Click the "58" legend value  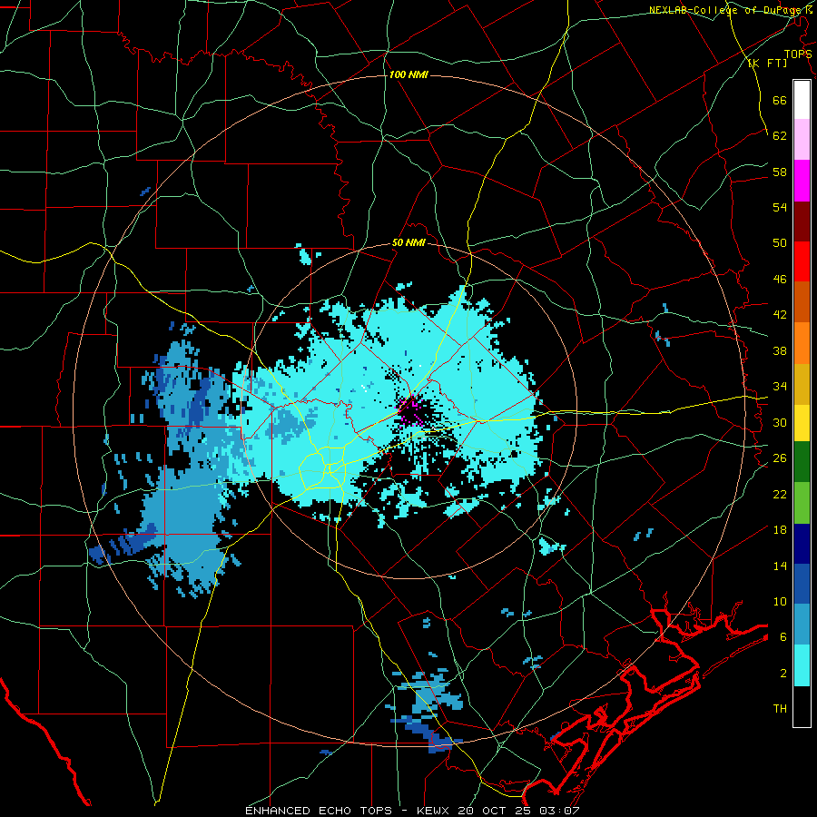pos(780,172)
